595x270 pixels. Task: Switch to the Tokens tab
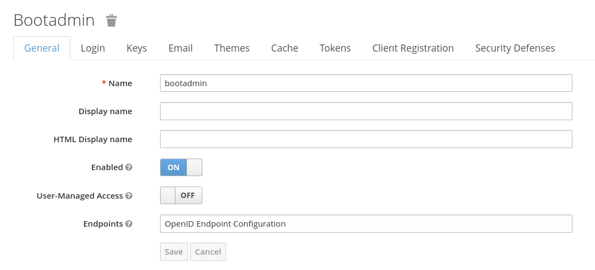pos(335,48)
